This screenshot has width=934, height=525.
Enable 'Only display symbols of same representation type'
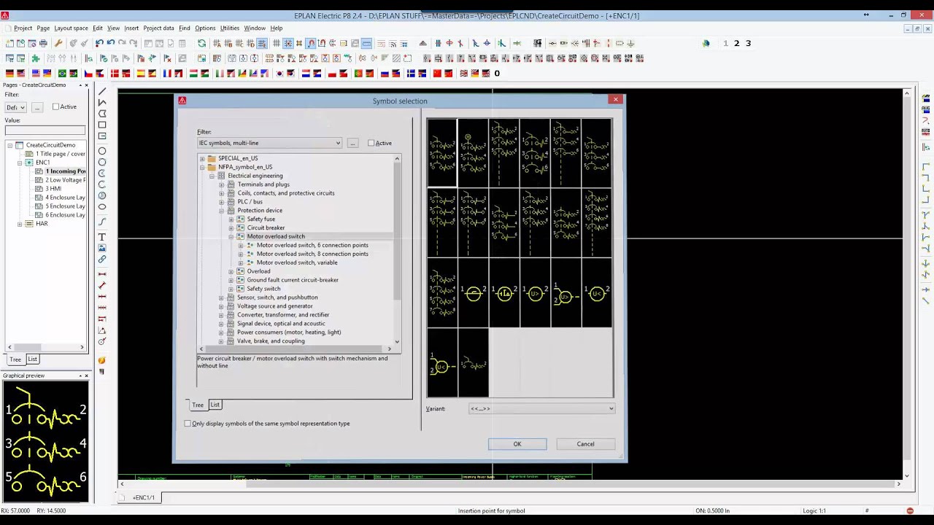click(188, 424)
